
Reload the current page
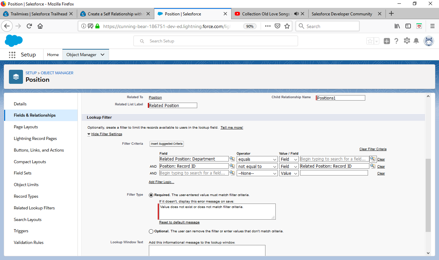click(29, 26)
